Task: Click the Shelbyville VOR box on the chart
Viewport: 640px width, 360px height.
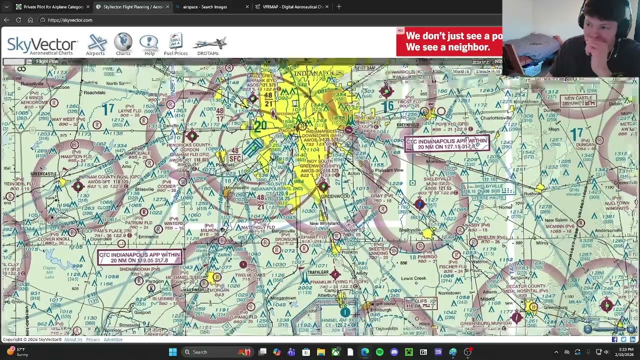Action: [x=488, y=189]
